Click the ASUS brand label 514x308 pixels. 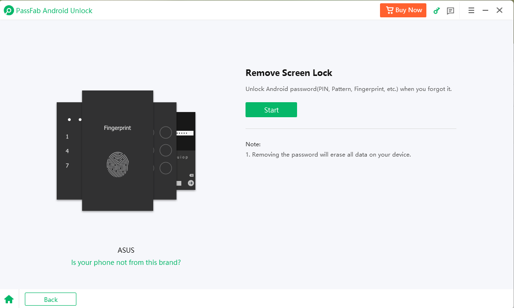click(126, 250)
